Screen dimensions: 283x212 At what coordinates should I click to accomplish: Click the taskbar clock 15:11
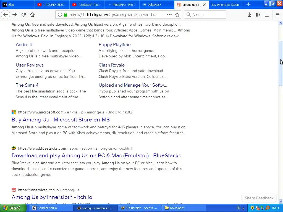275,208
